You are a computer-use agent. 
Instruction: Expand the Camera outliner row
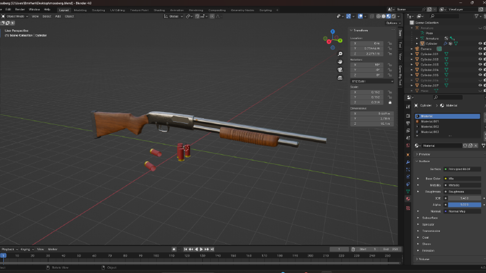412,48
